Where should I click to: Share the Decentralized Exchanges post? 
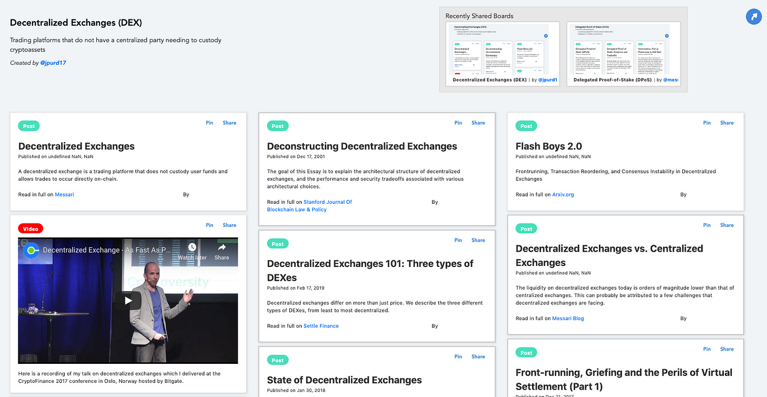coord(230,123)
